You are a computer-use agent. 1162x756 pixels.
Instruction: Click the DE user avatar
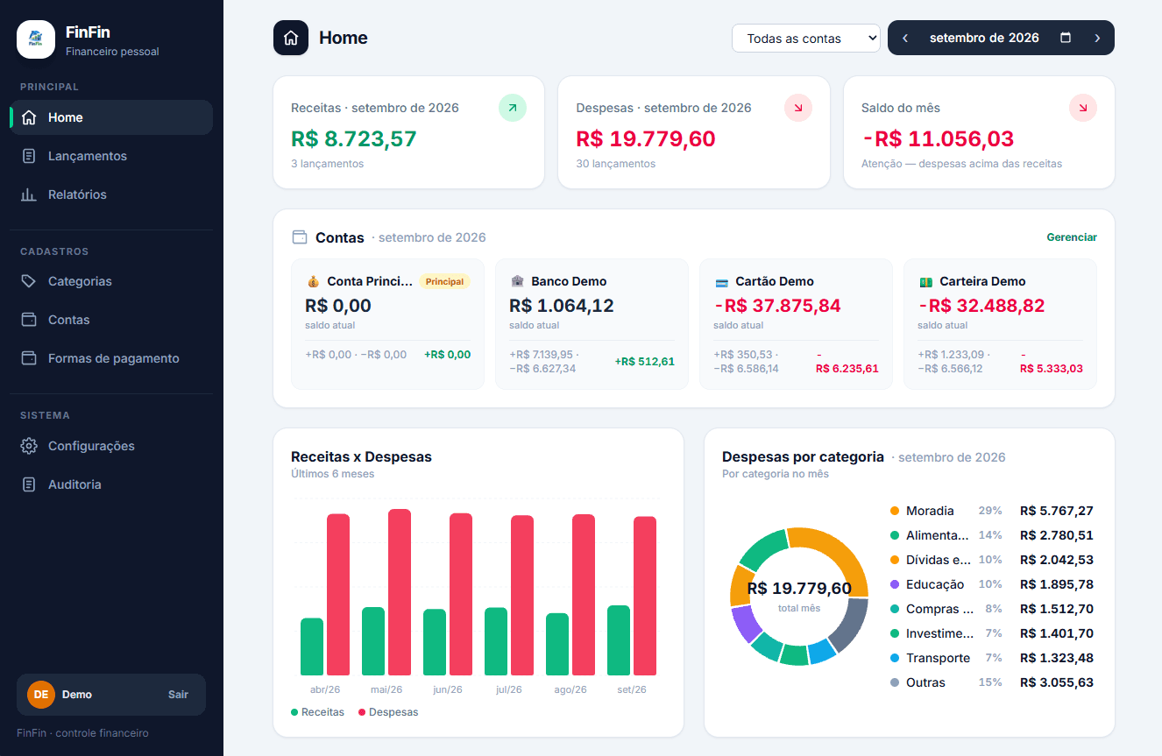click(41, 695)
